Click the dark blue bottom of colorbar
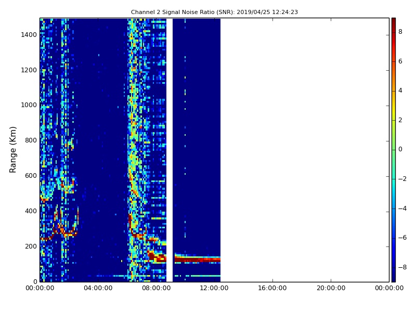Screen dimensions: 416x312 [394, 277]
